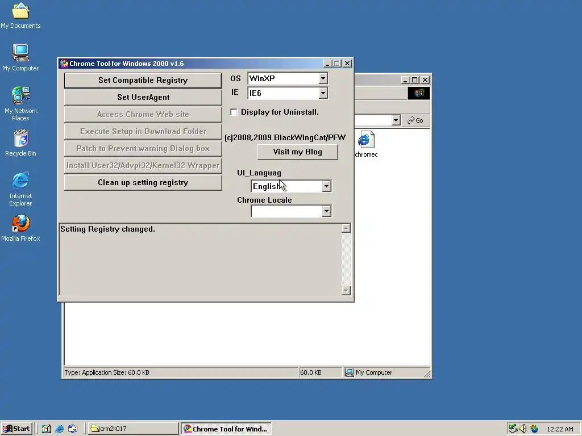Click Access Chrome Web site button
This screenshot has width=582, height=436.
pyautogui.click(x=143, y=114)
